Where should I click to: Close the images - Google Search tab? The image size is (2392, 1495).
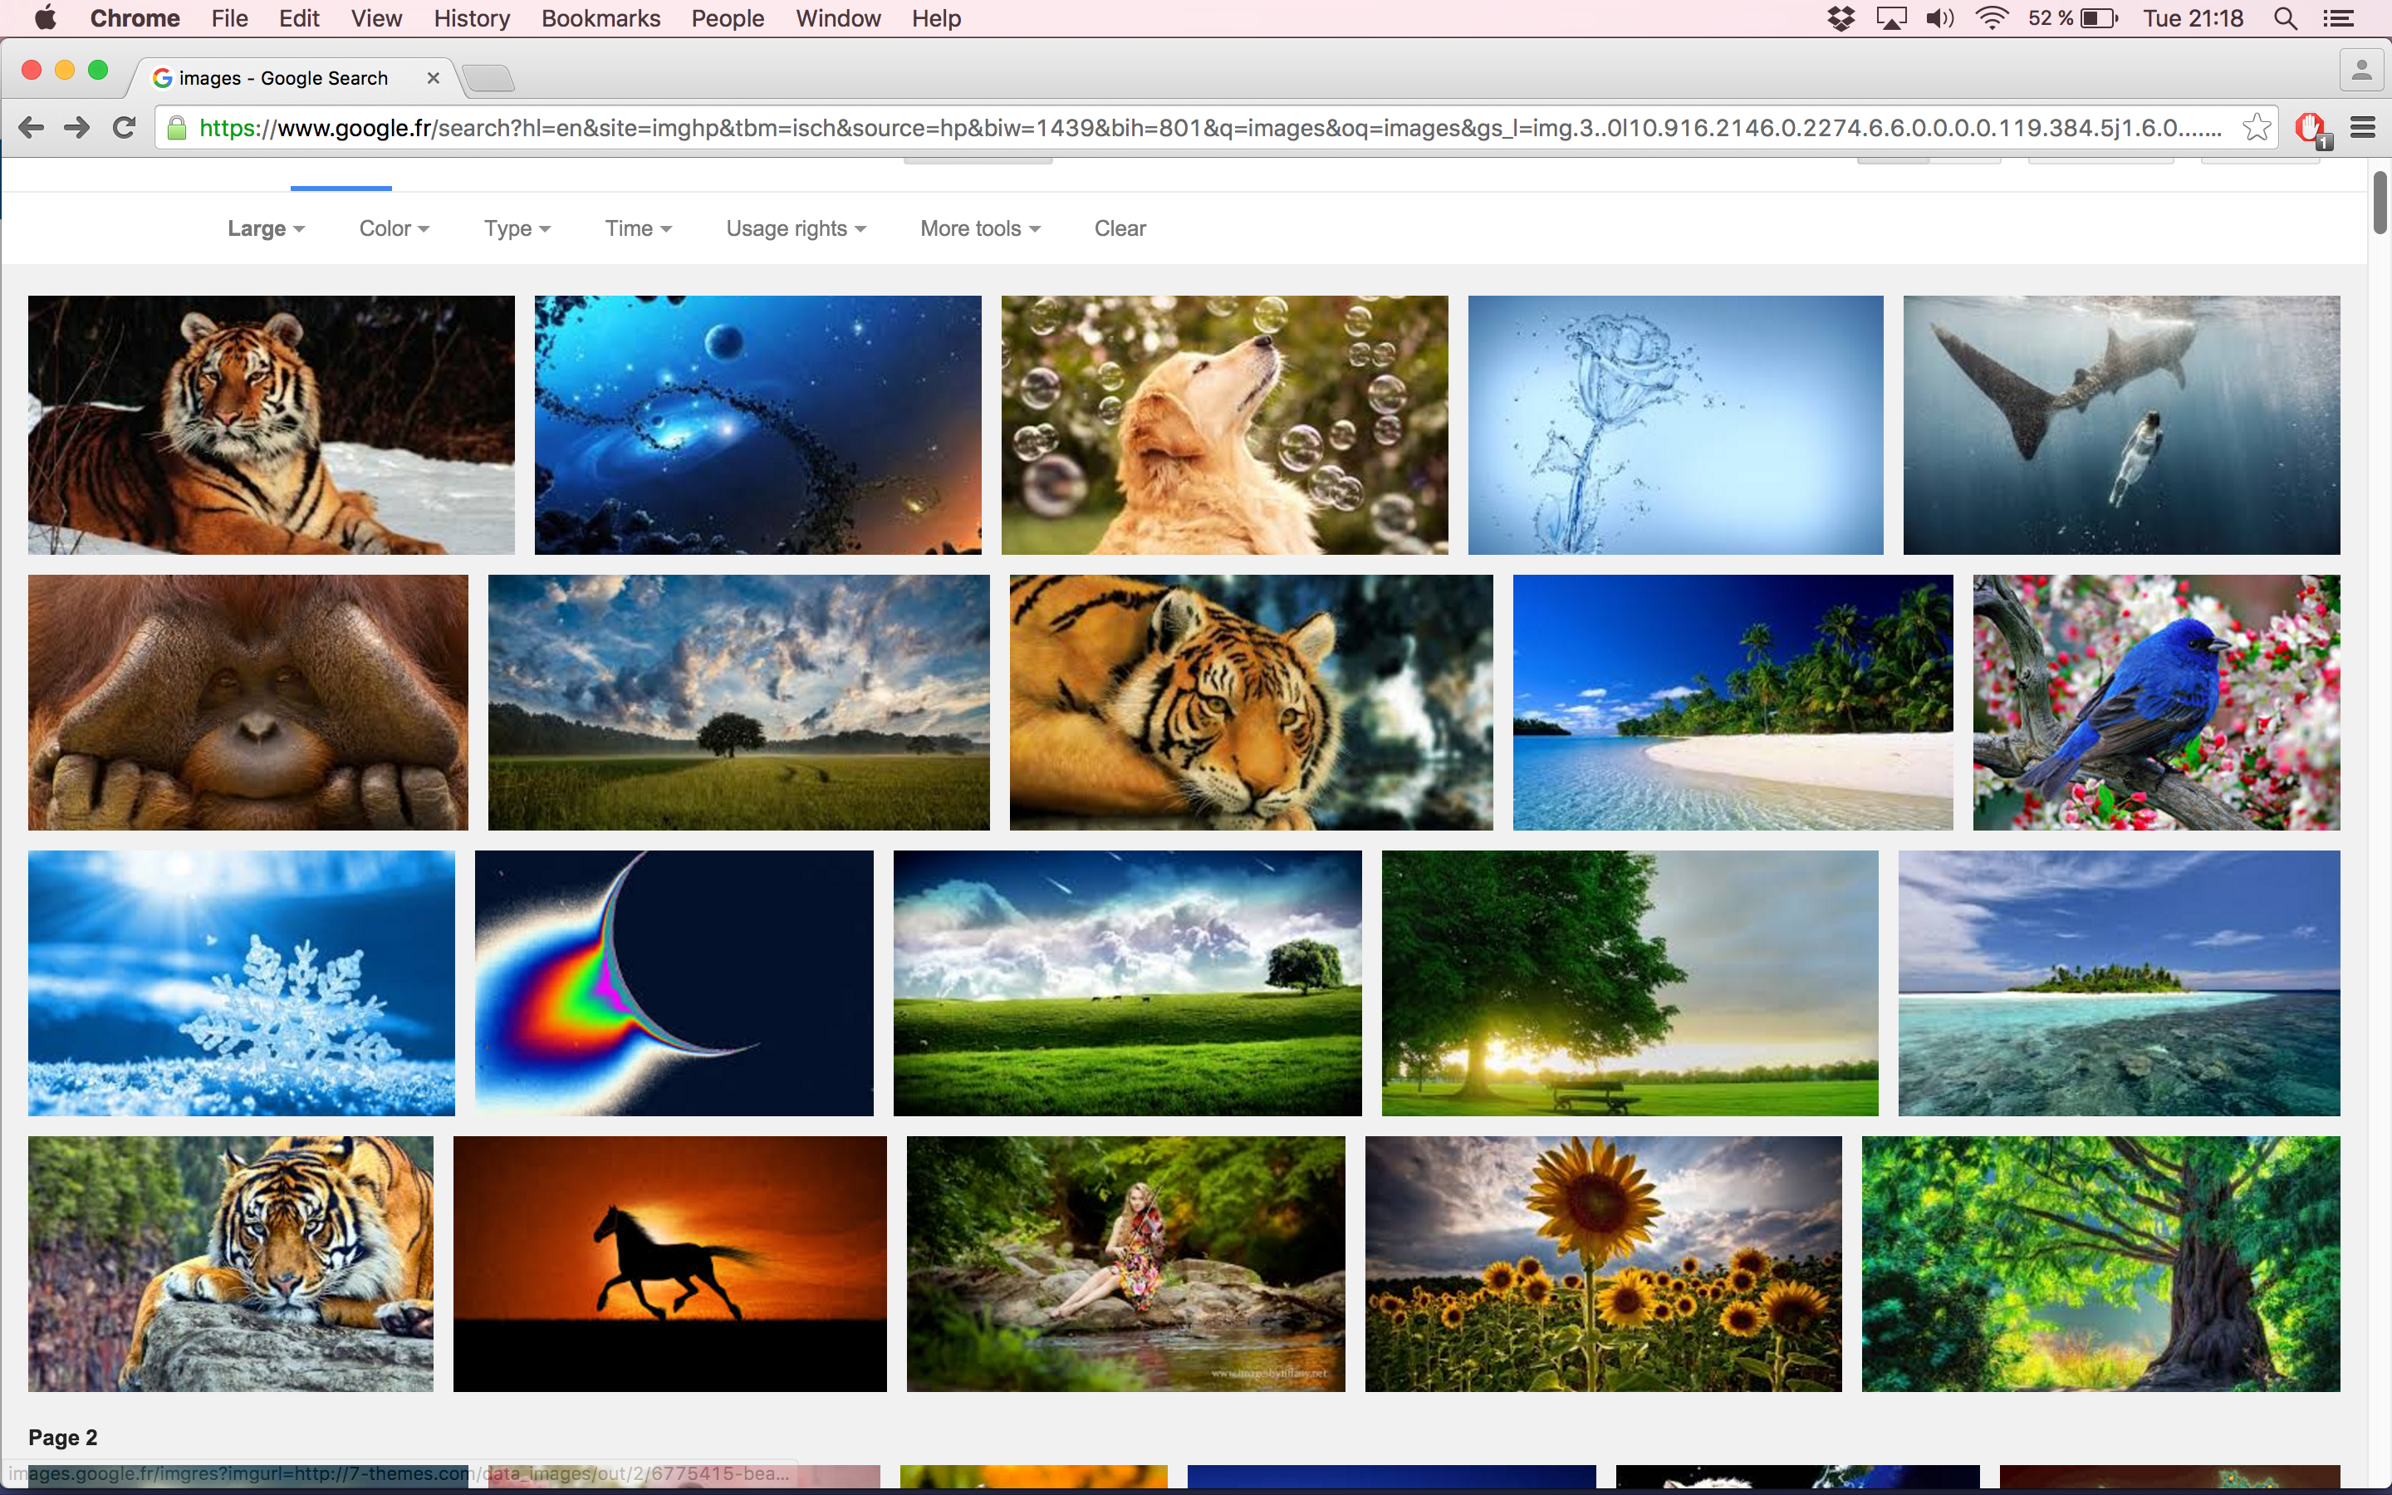click(433, 78)
